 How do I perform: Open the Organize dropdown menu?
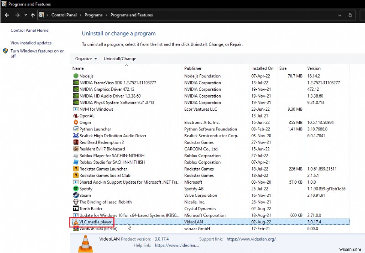[x=86, y=59]
